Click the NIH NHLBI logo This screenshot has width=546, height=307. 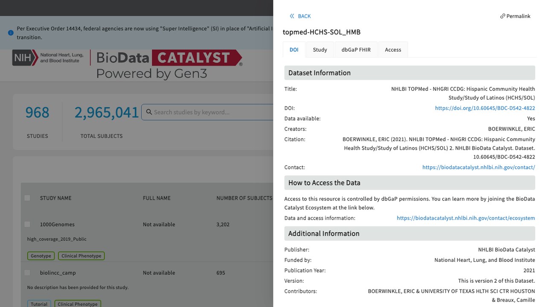tap(48, 58)
